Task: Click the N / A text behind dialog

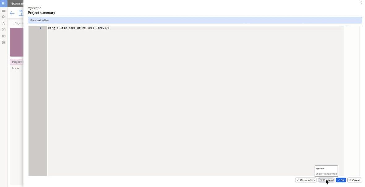Action: tap(15, 68)
